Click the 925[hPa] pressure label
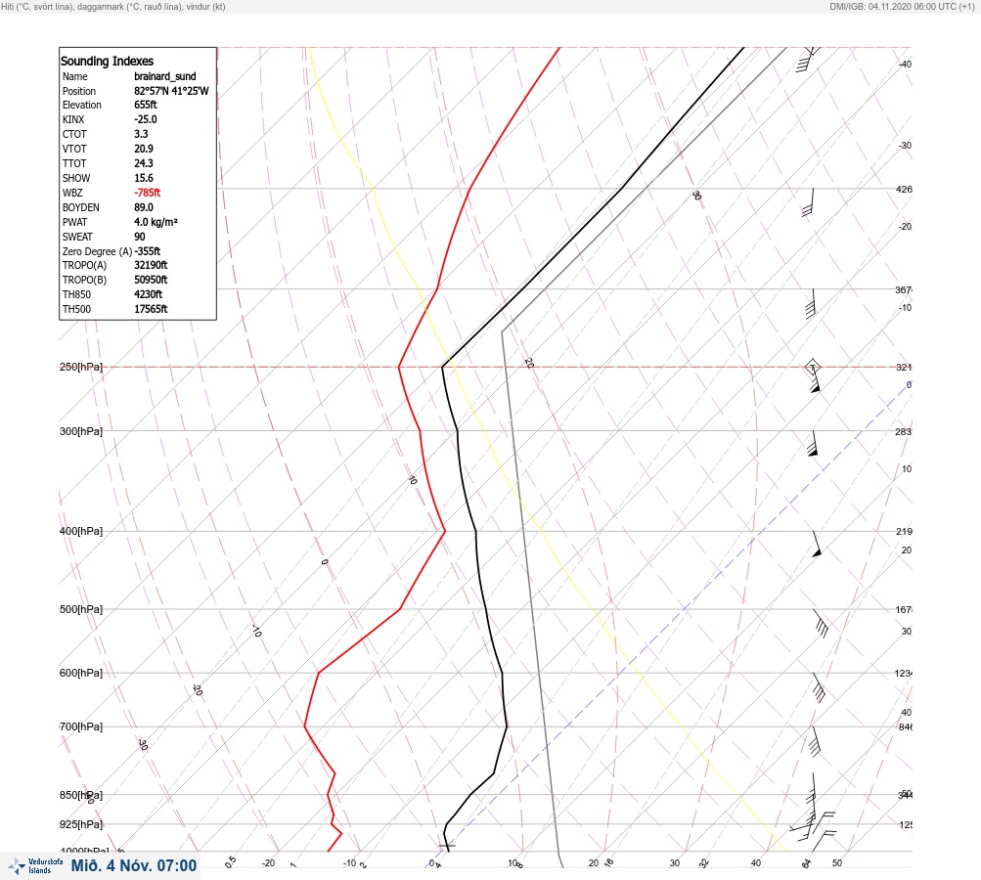Viewport: 981px width, 880px height. click(81, 824)
